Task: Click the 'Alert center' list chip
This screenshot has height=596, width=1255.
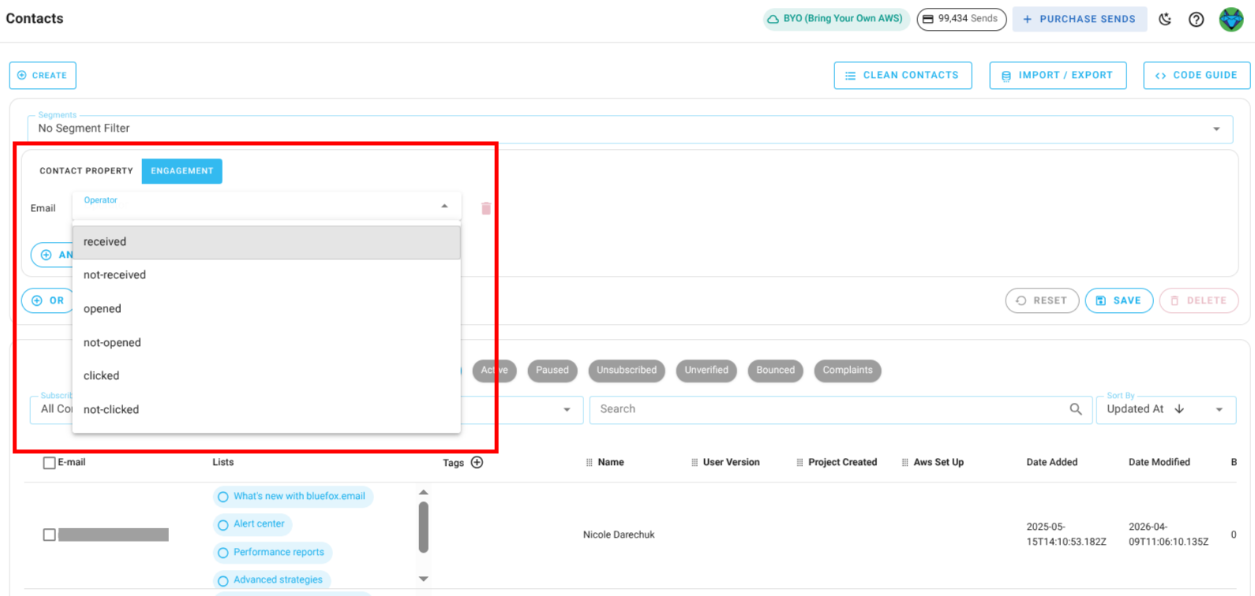Action: [253, 524]
